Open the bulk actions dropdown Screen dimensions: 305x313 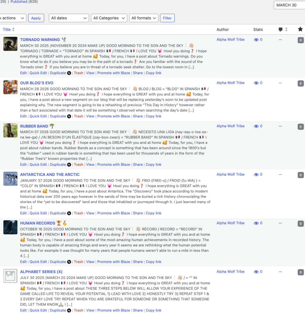click(x=12, y=18)
